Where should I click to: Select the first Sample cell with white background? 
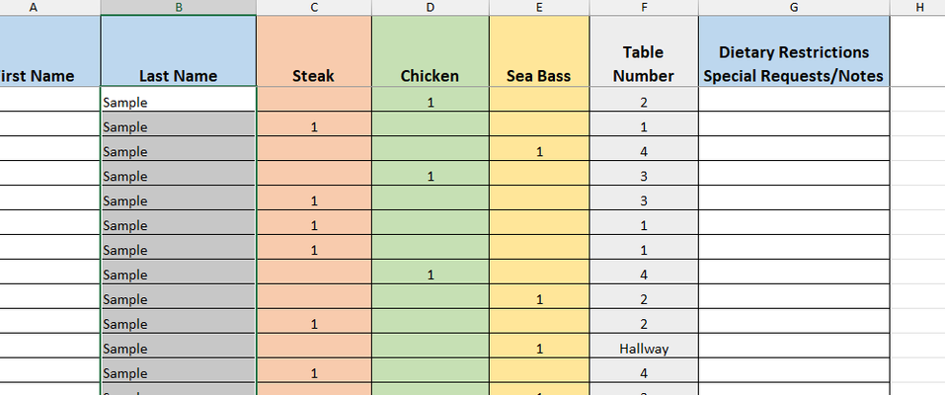(179, 103)
